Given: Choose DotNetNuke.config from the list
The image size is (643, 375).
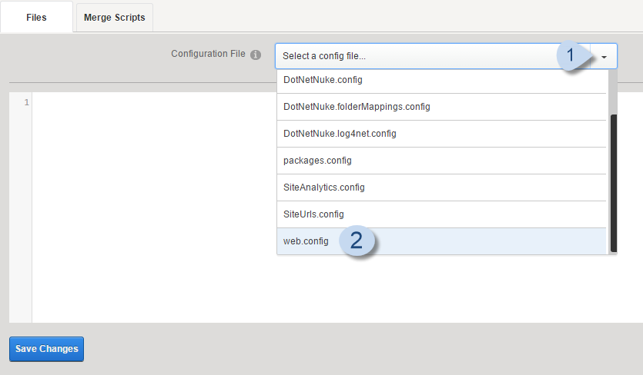Looking at the screenshot, I should [441, 80].
